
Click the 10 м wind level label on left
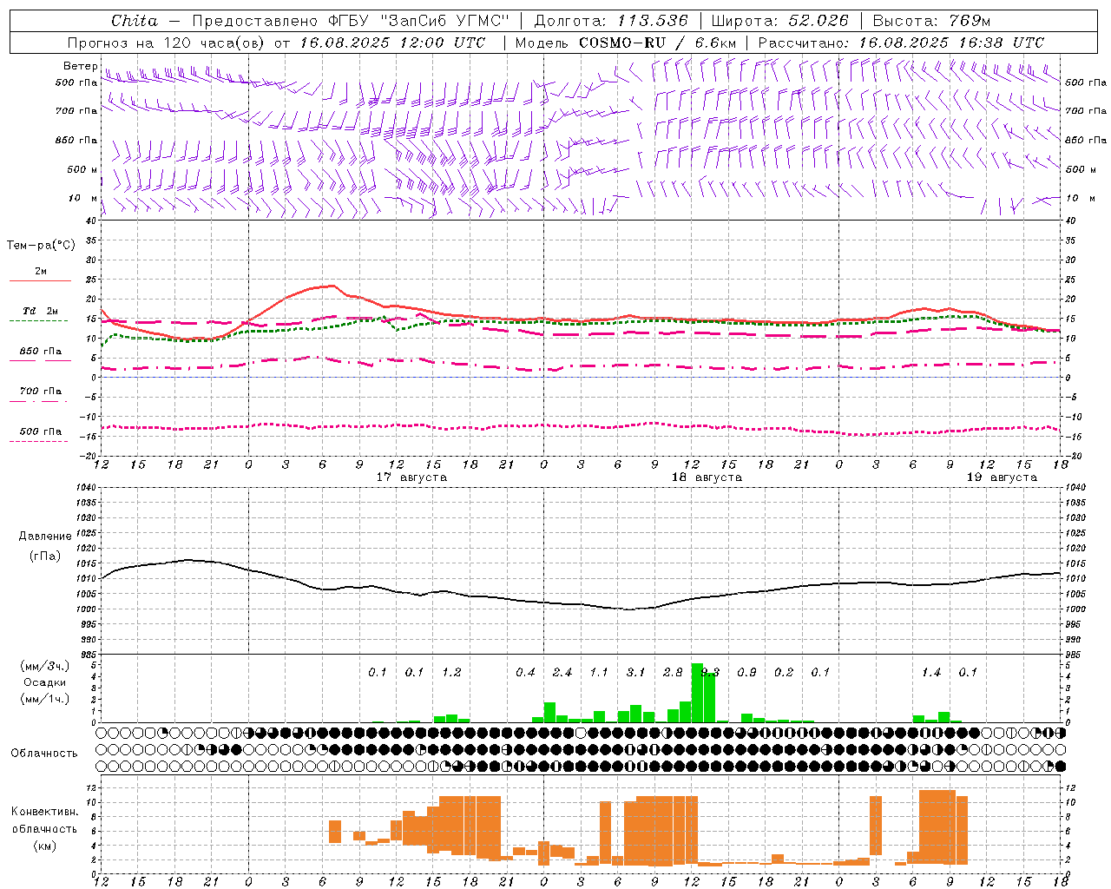click(82, 198)
